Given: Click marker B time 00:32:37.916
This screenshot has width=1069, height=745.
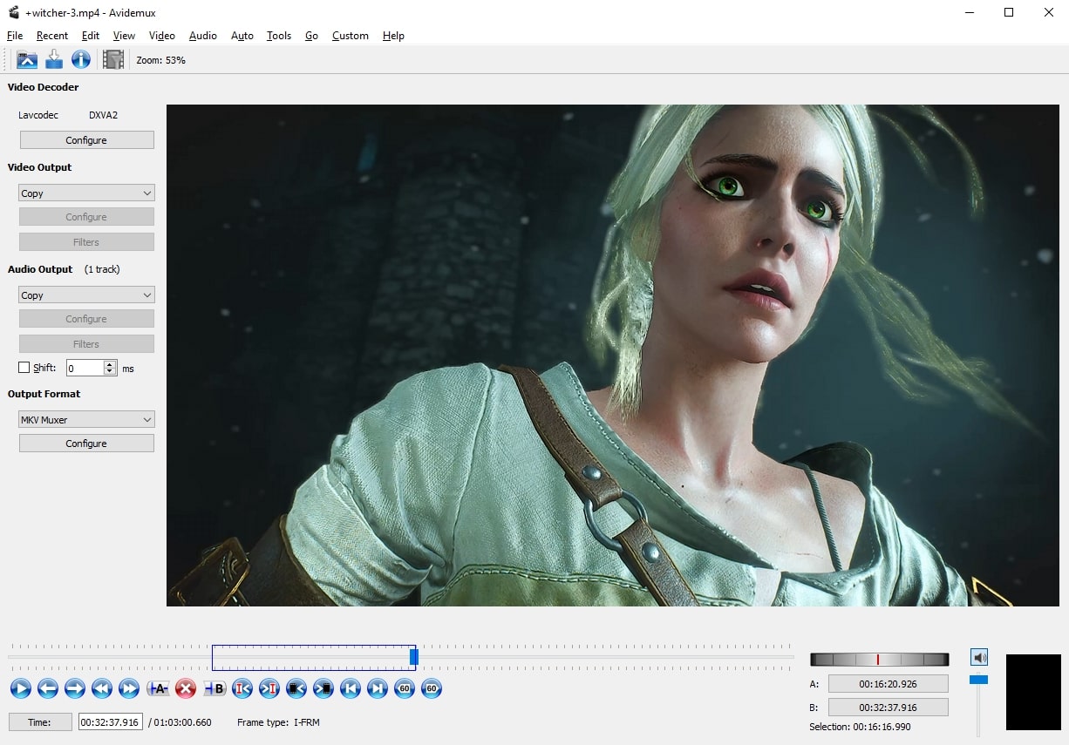Looking at the screenshot, I should click(x=889, y=708).
